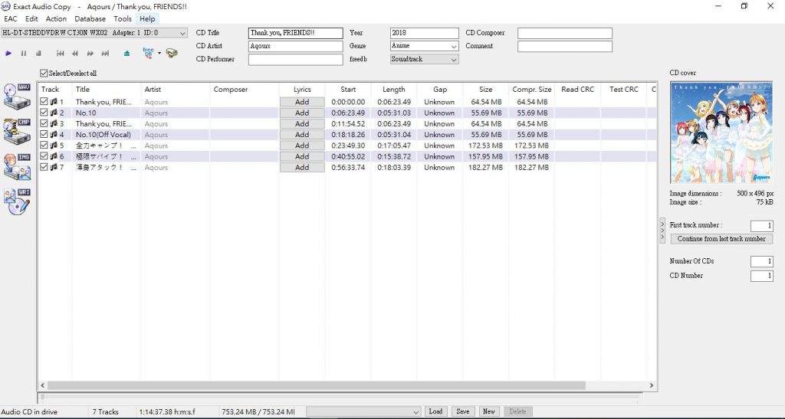Click the scroll right arrow of the track list

click(x=652, y=385)
